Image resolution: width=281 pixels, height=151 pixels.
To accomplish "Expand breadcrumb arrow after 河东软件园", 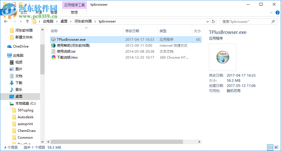I will (95, 21).
